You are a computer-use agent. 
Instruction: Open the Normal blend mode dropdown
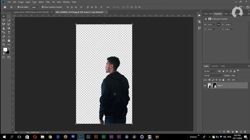coord(213,75)
